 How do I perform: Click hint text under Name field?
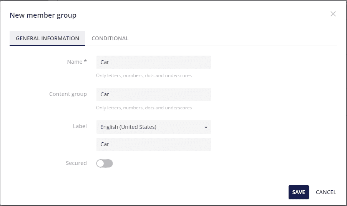[144, 76]
